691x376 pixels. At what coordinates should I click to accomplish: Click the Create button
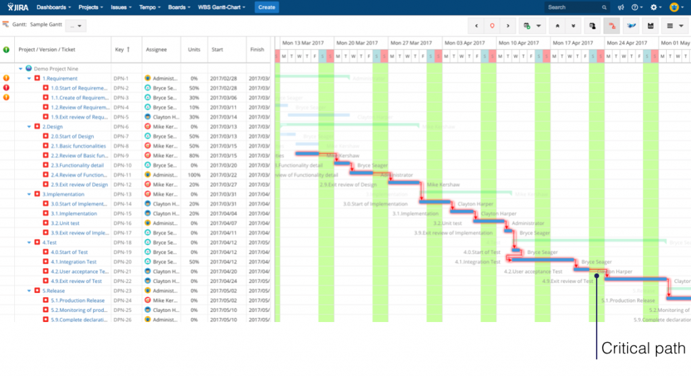pos(267,7)
